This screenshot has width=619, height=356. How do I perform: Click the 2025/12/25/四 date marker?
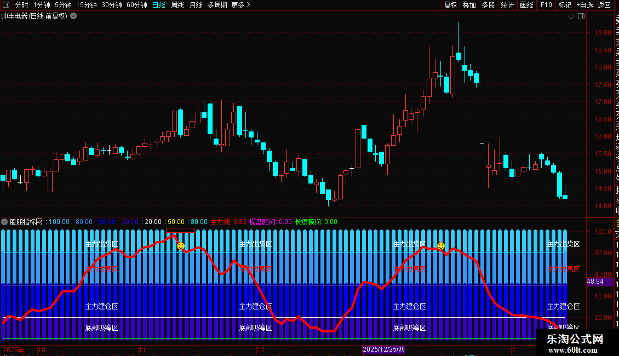coord(383,349)
